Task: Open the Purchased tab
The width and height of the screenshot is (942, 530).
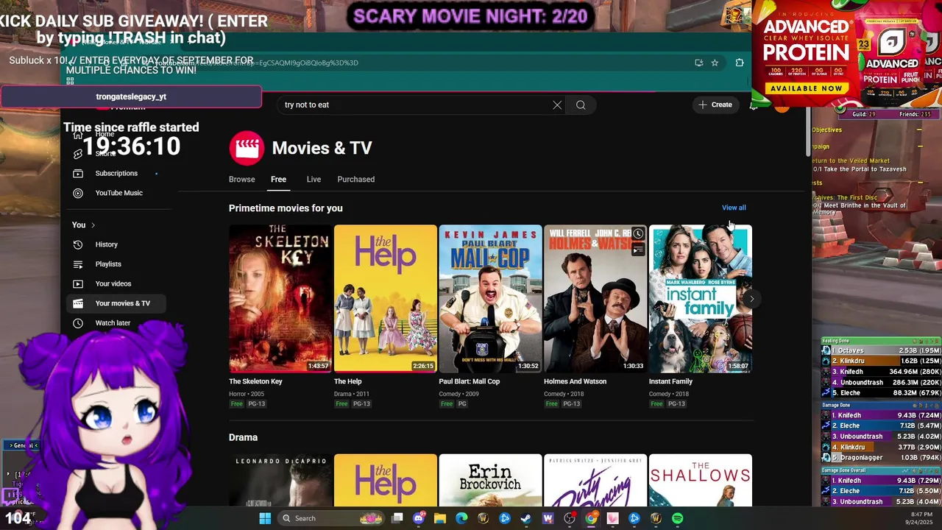Action: pos(355,179)
